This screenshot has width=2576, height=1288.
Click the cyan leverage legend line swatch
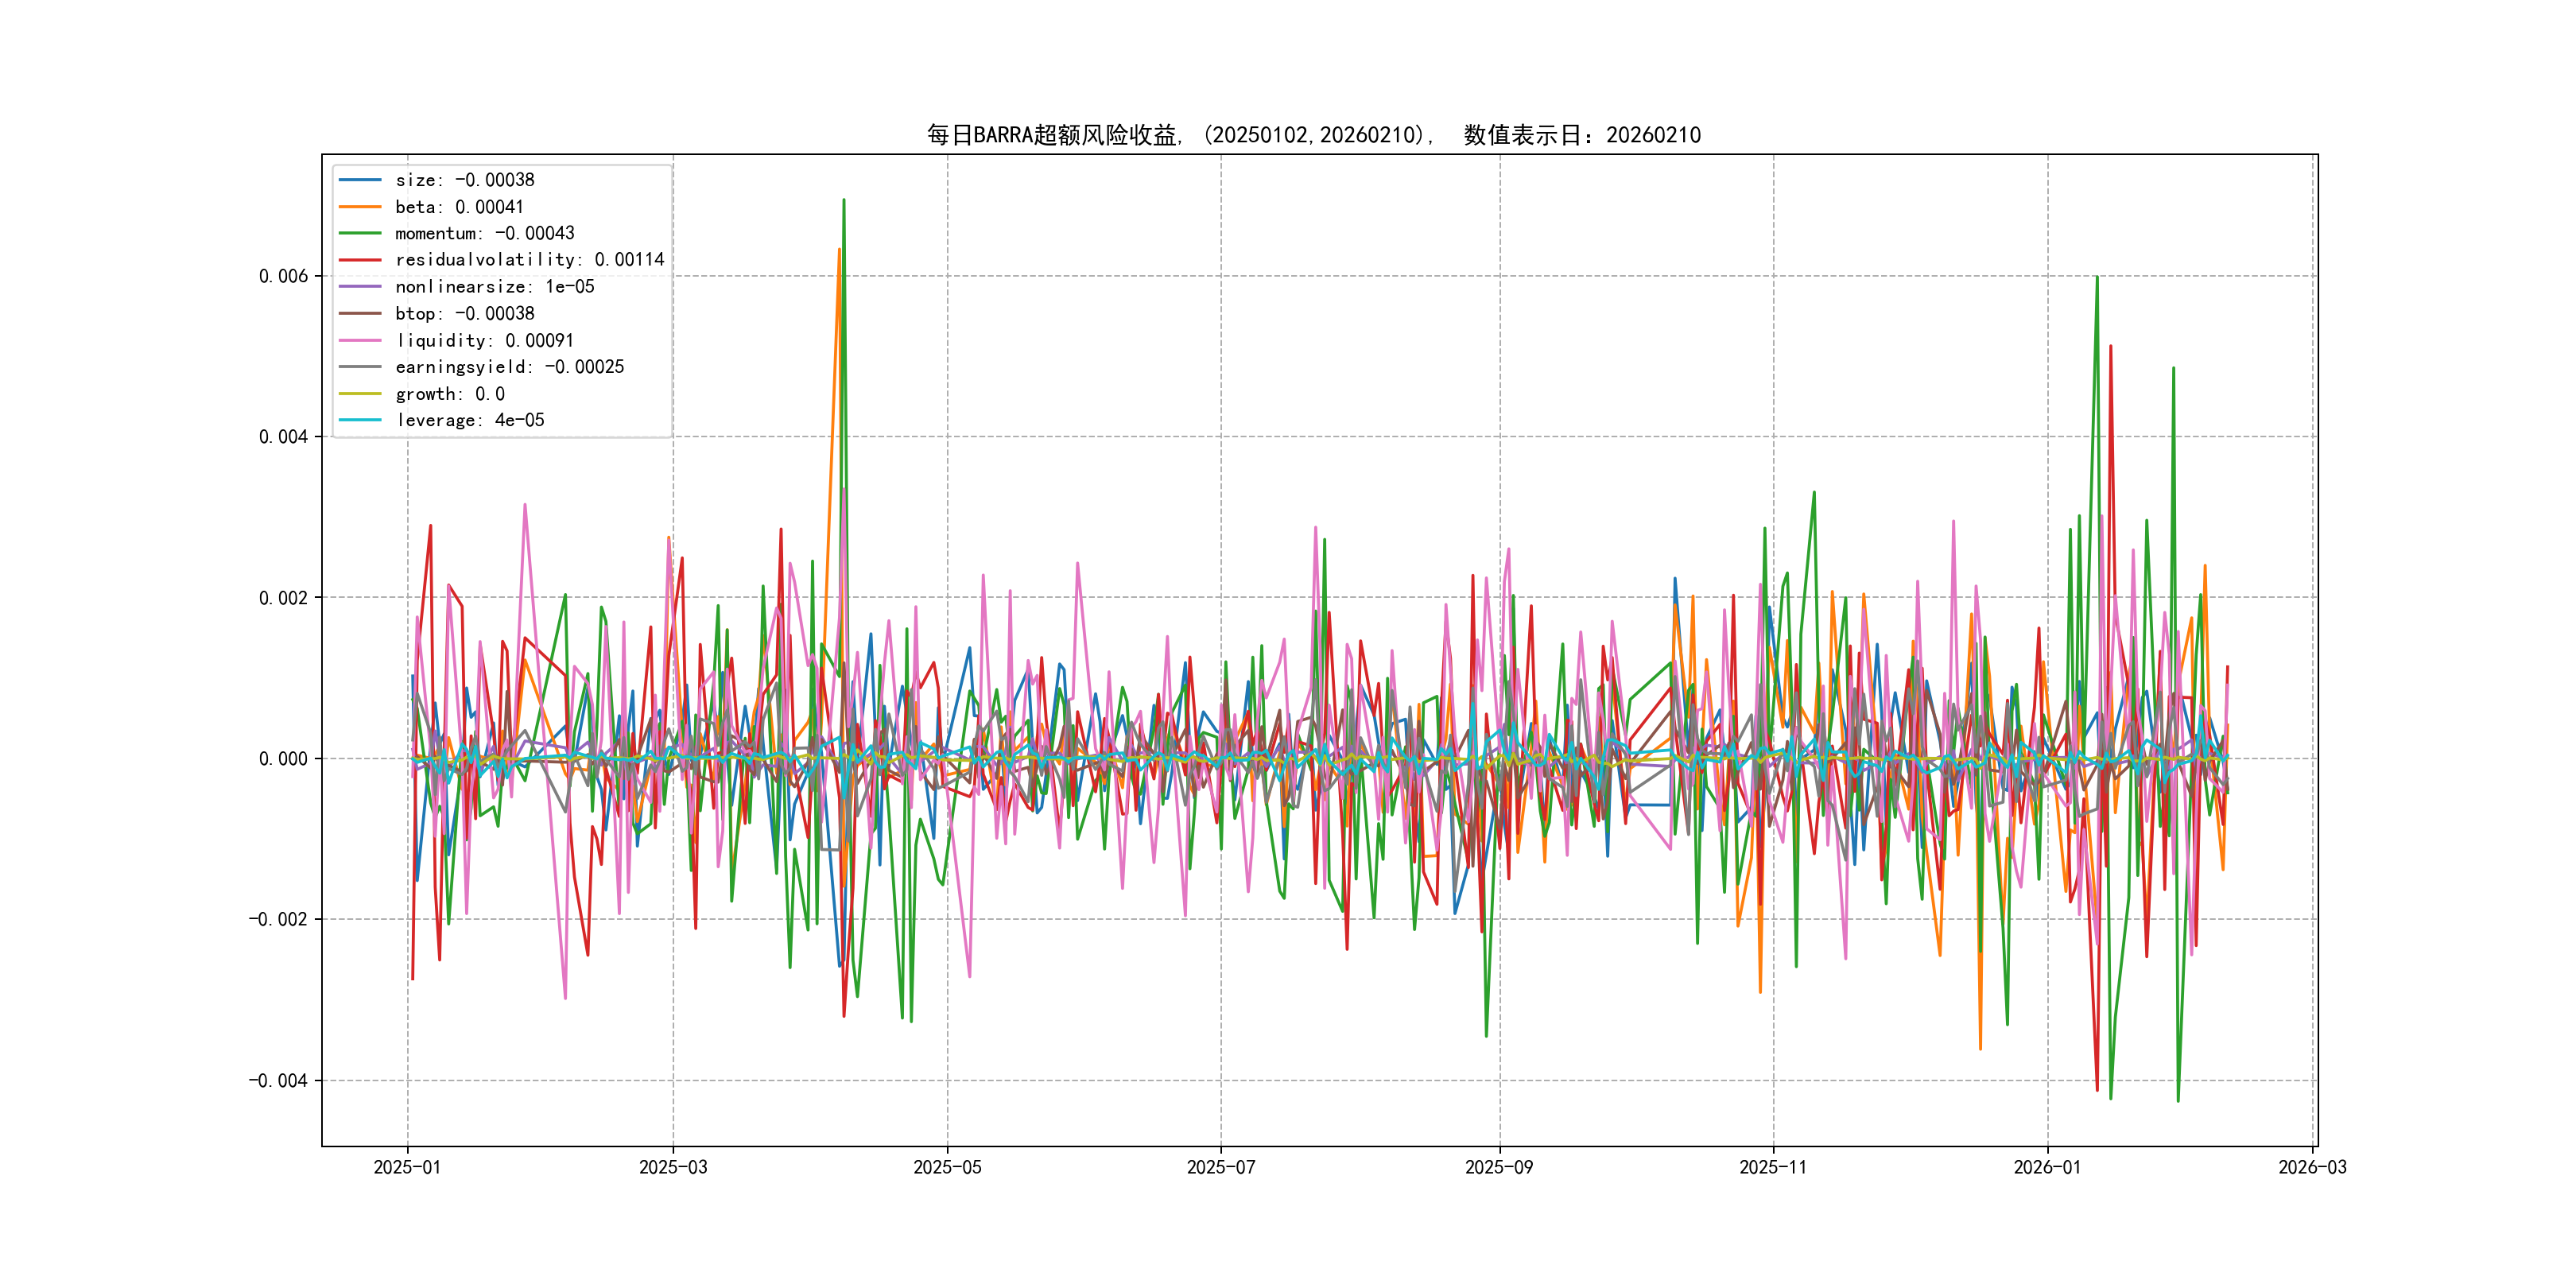pyautogui.click(x=360, y=420)
